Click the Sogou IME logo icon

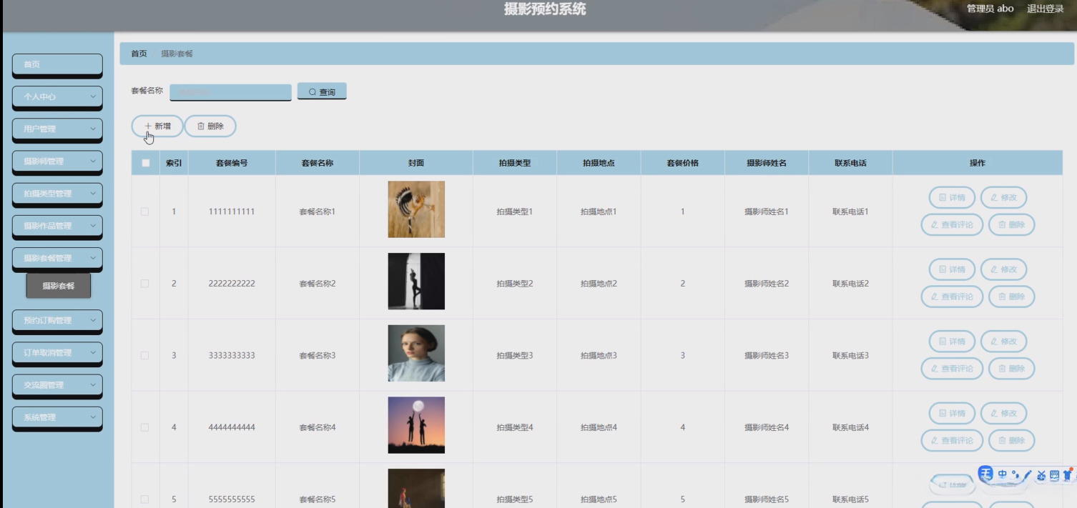(986, 474)
